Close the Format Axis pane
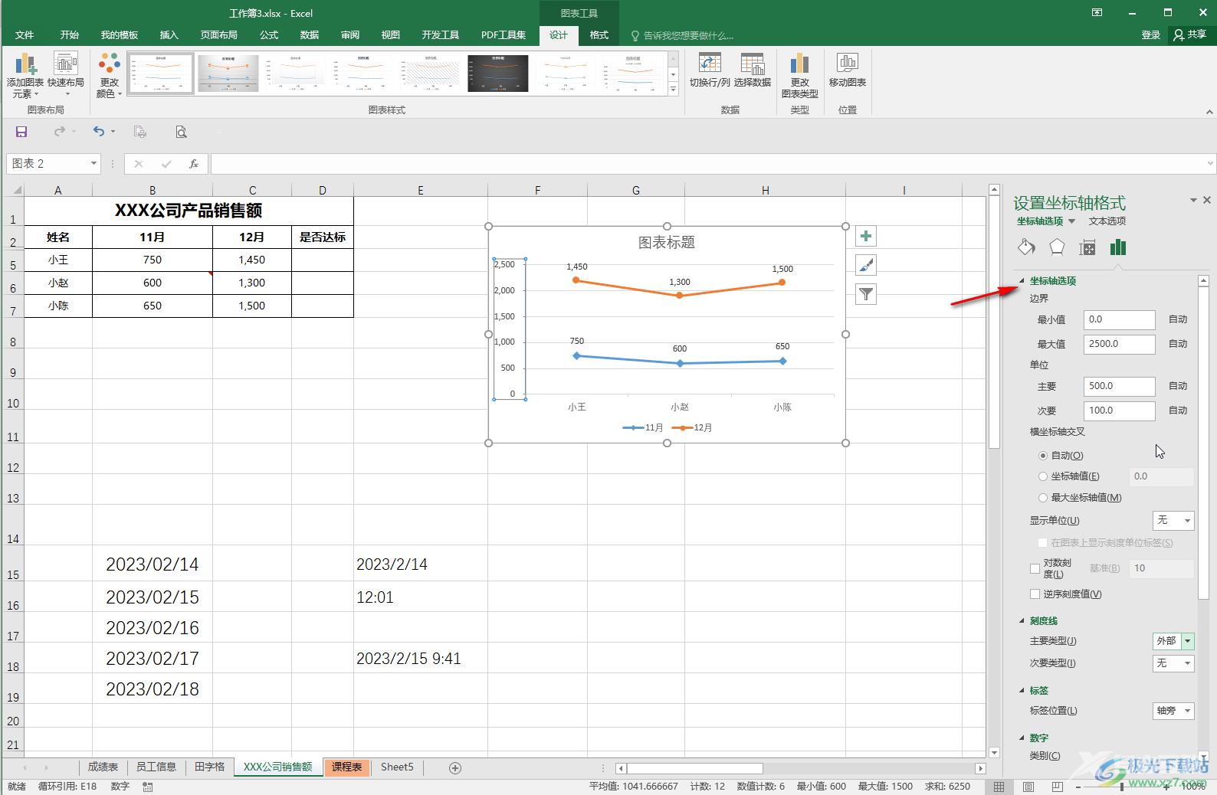 pos(1207,200)
